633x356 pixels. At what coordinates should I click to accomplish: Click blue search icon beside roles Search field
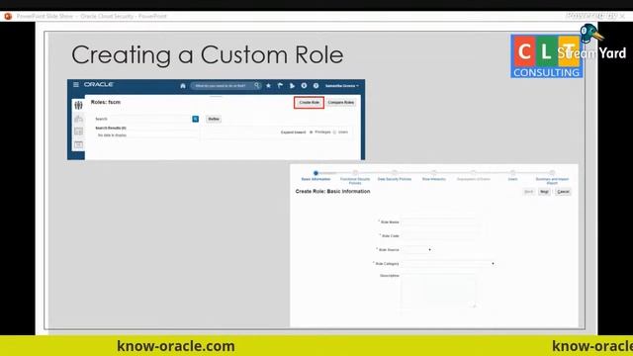tap(196, 119)
